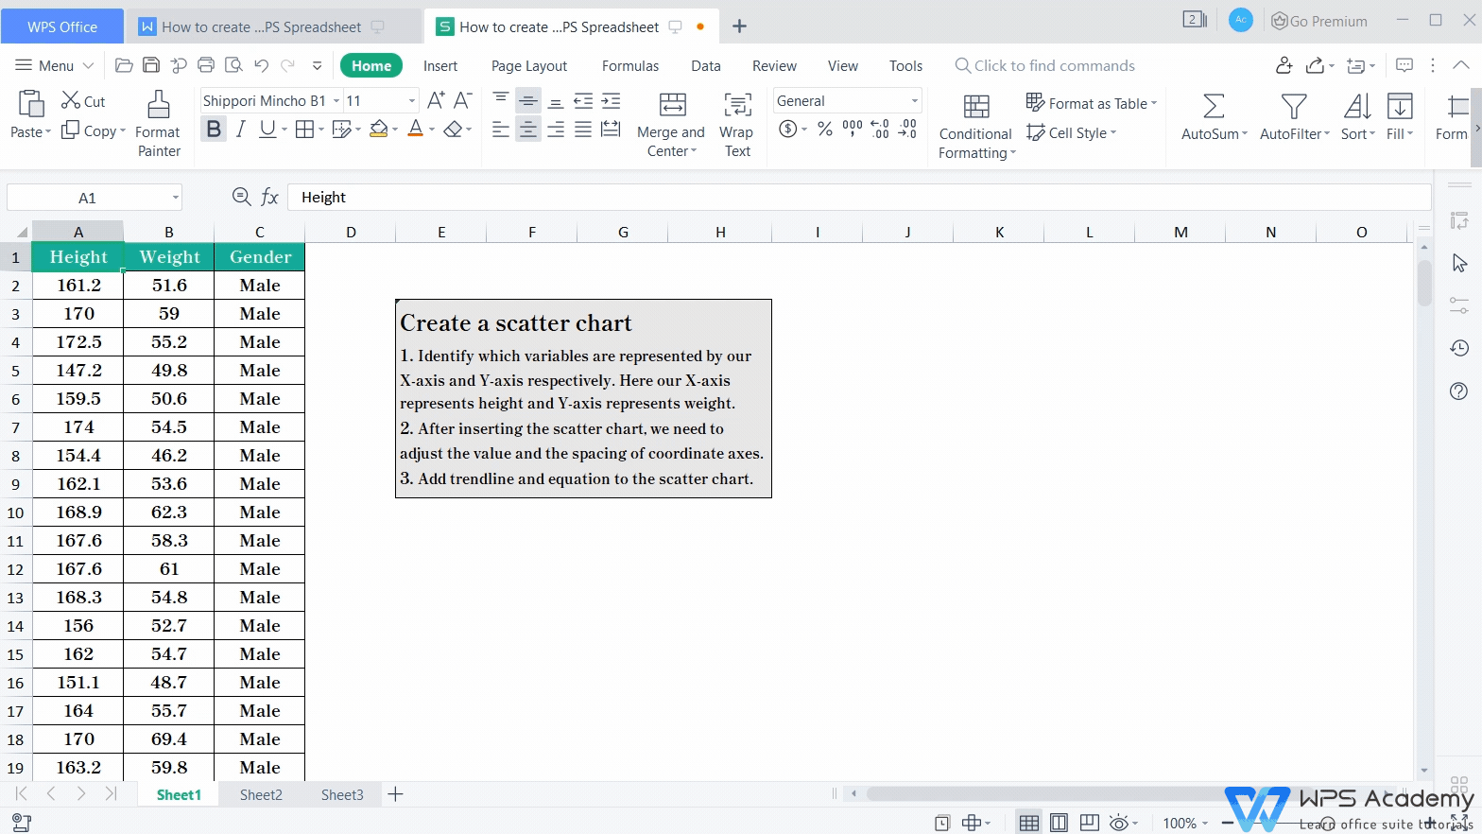Click the formula bar showing Height
Screen dimensions: 1482x834
tap(858, 197)
